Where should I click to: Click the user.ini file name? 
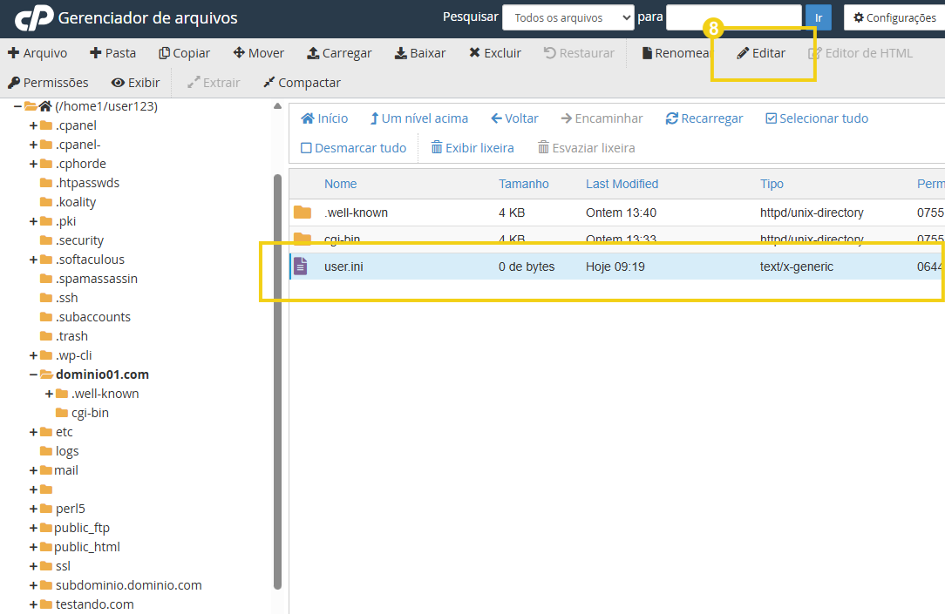coord(343,267)
